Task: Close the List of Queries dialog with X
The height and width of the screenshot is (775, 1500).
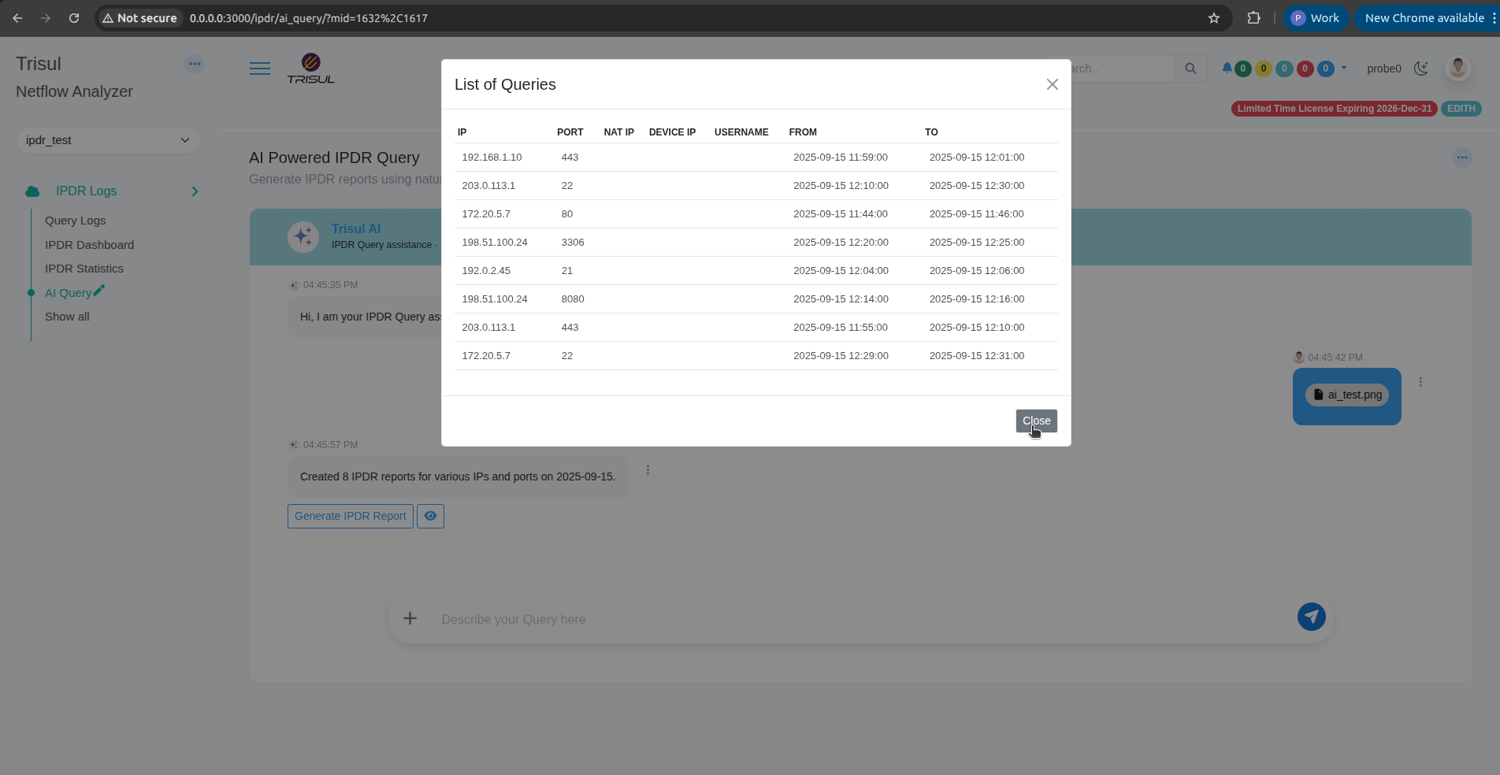Action: pos(1052,84)
